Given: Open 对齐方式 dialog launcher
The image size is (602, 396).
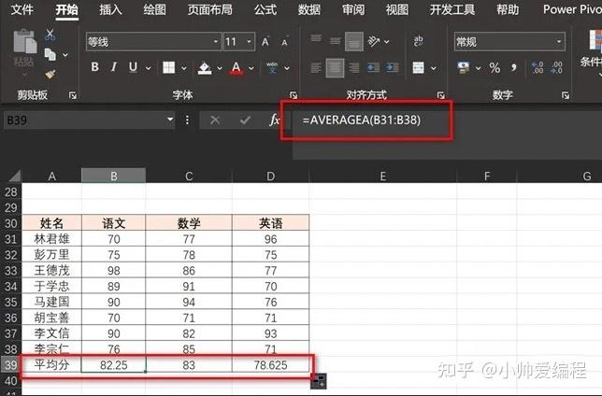Looking at the screenshot, I should click(x=441, y=95).
